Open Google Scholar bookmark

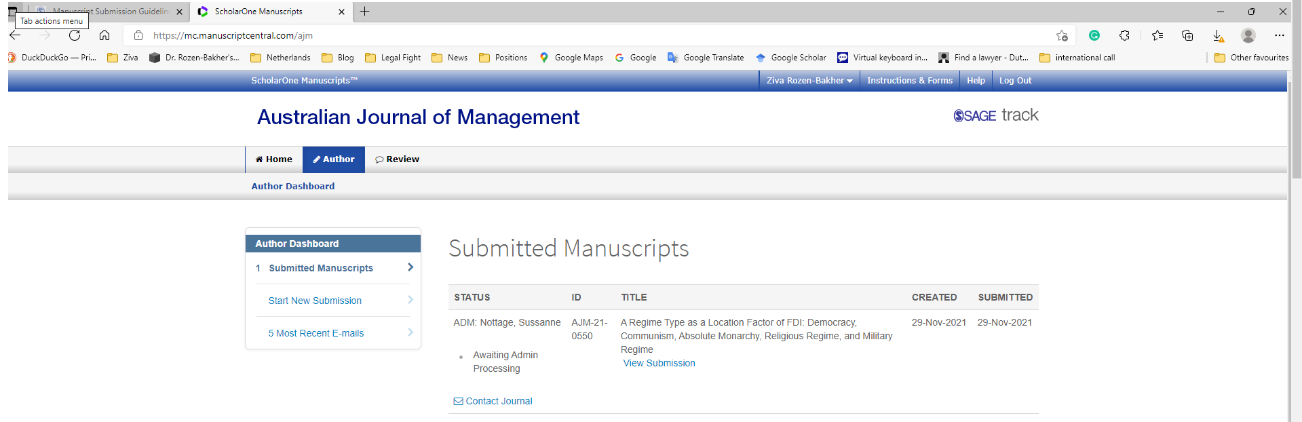click(x=791, y=58)
